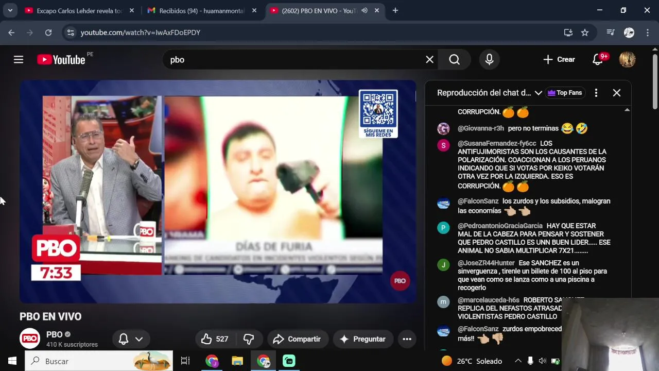The width and height of the screenshot is (659, 371).
Task: Reload the current page
Action: (x=48, y=32)
